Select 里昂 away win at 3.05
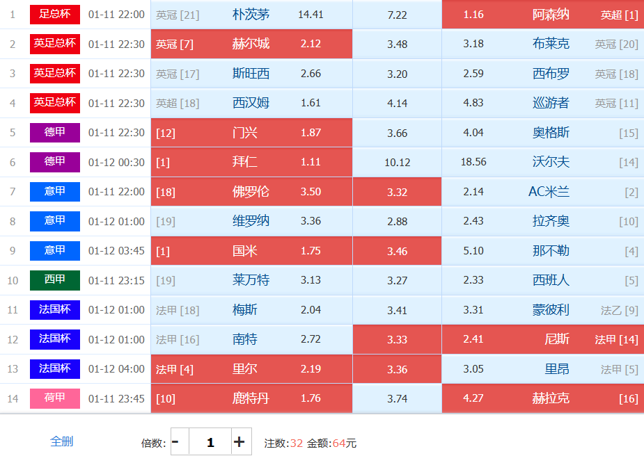Screen dimensions: 644x456 (542, 369)
